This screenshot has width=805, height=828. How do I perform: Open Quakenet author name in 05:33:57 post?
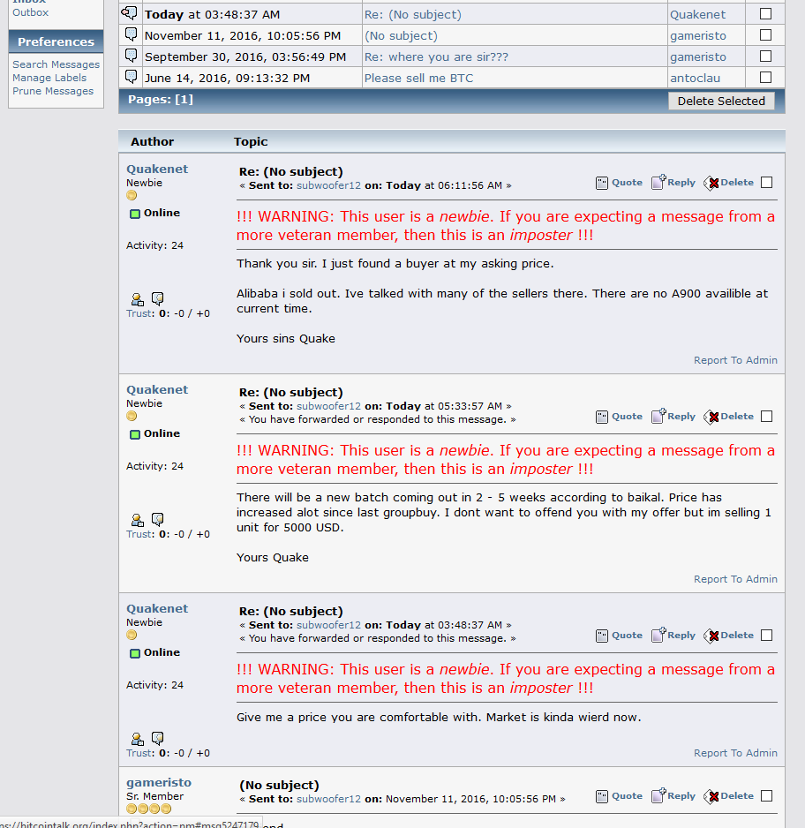(x=157, y=389)
